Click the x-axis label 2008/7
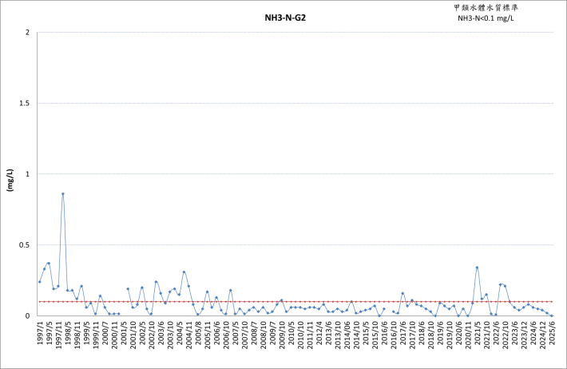This screenshot has height=369, width=567. point(254,334)
